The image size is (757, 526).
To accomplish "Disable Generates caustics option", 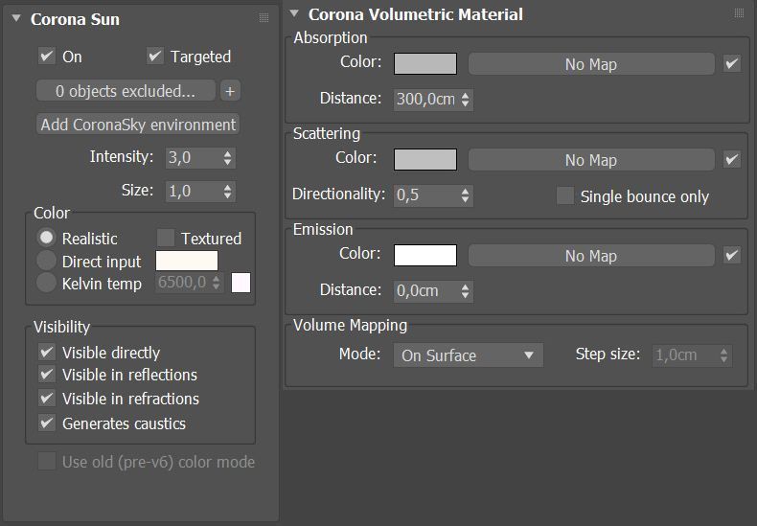I will (47, 423).
